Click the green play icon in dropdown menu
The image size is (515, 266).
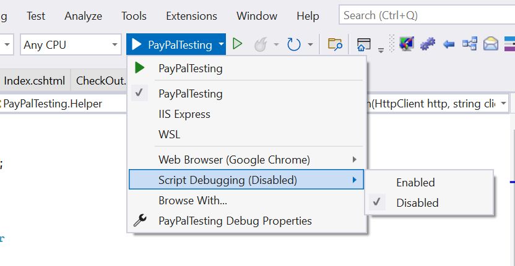click(140, 68)
